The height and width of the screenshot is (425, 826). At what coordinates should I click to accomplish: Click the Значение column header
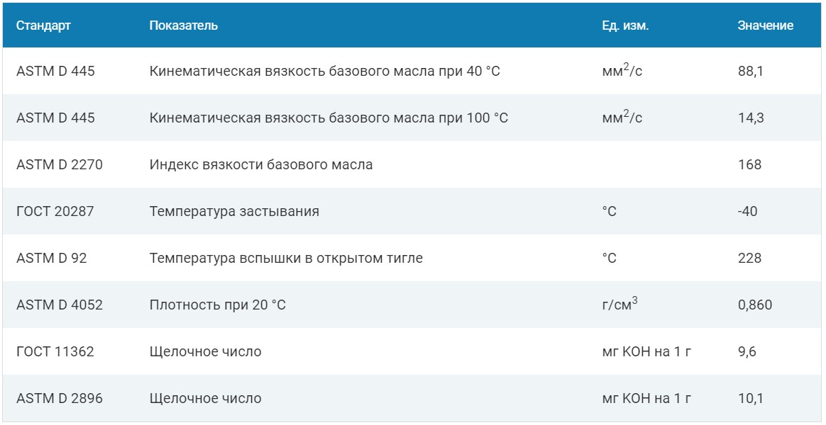pyautogui.click(x=766, y=25)
